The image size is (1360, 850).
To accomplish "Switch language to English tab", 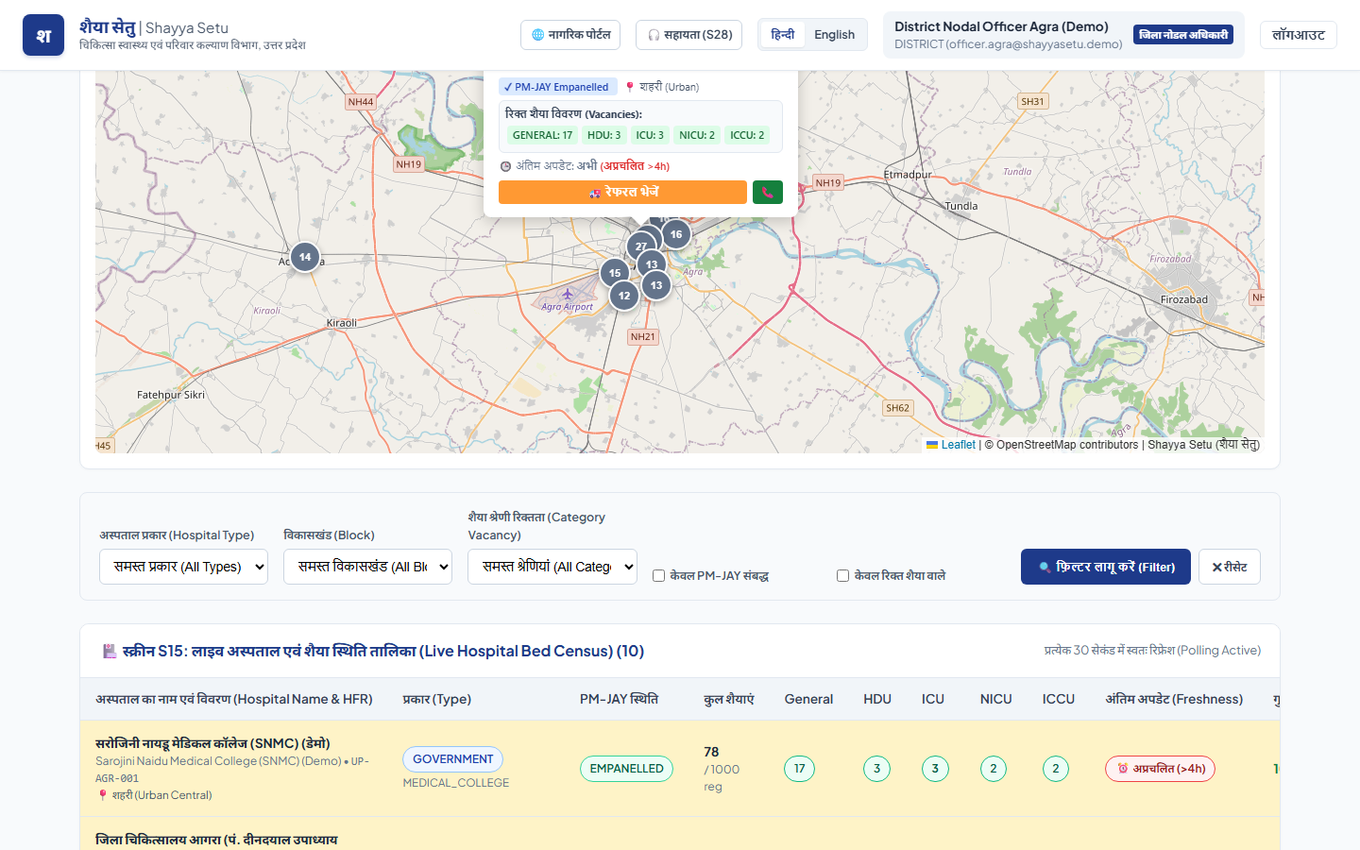I will coord(835,35).
